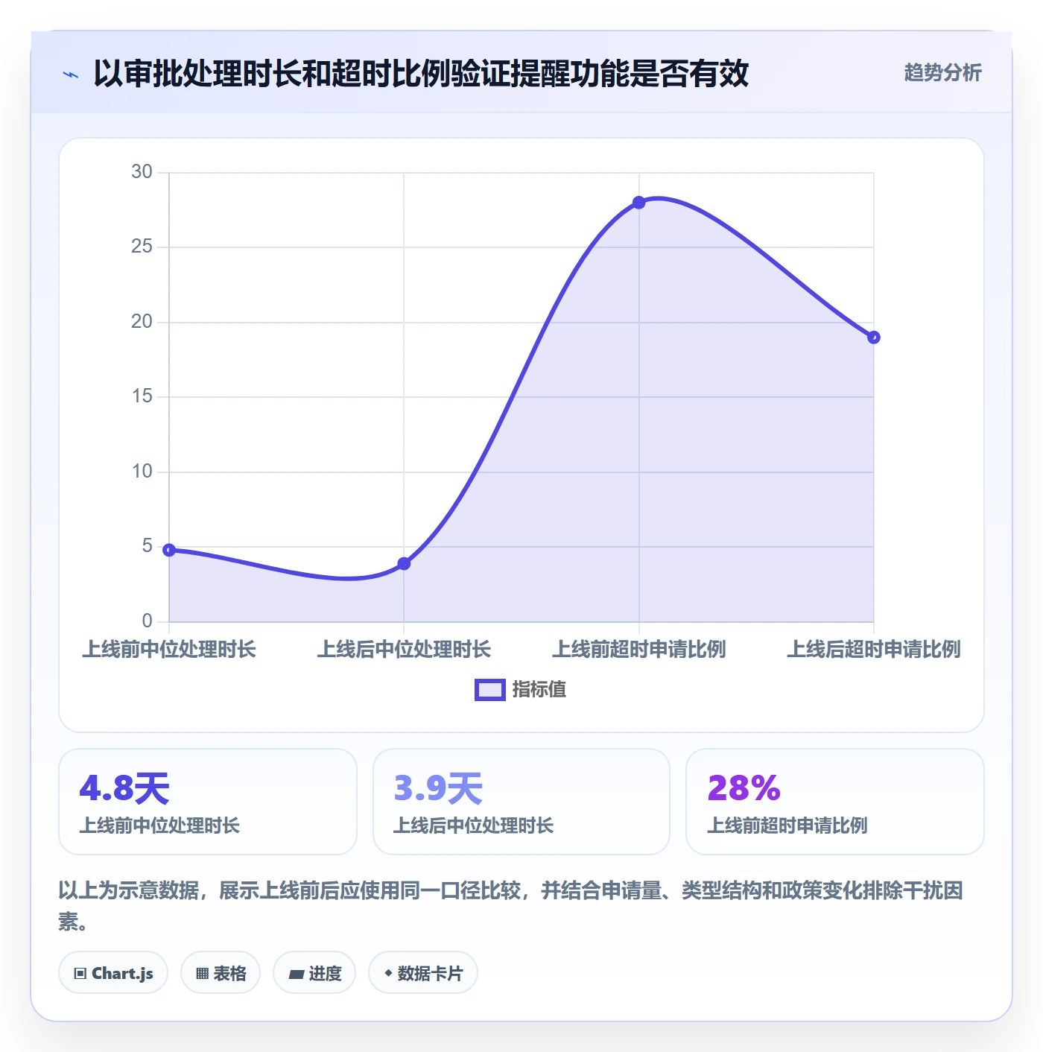Click the 上线前中位处理时长 x-axis label

tap(169, 649)
